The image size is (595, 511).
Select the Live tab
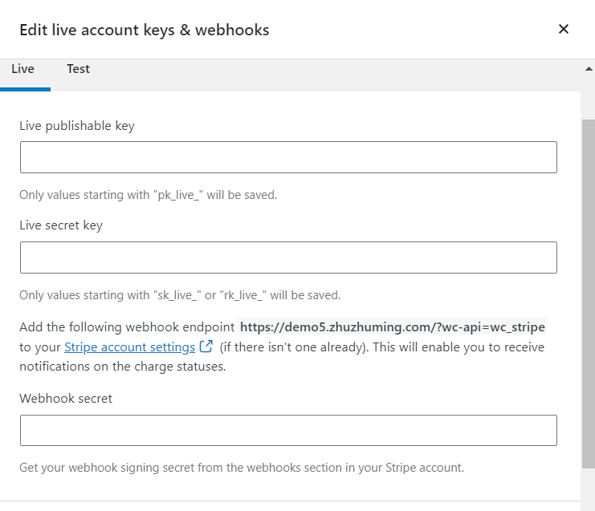point(23,69)
